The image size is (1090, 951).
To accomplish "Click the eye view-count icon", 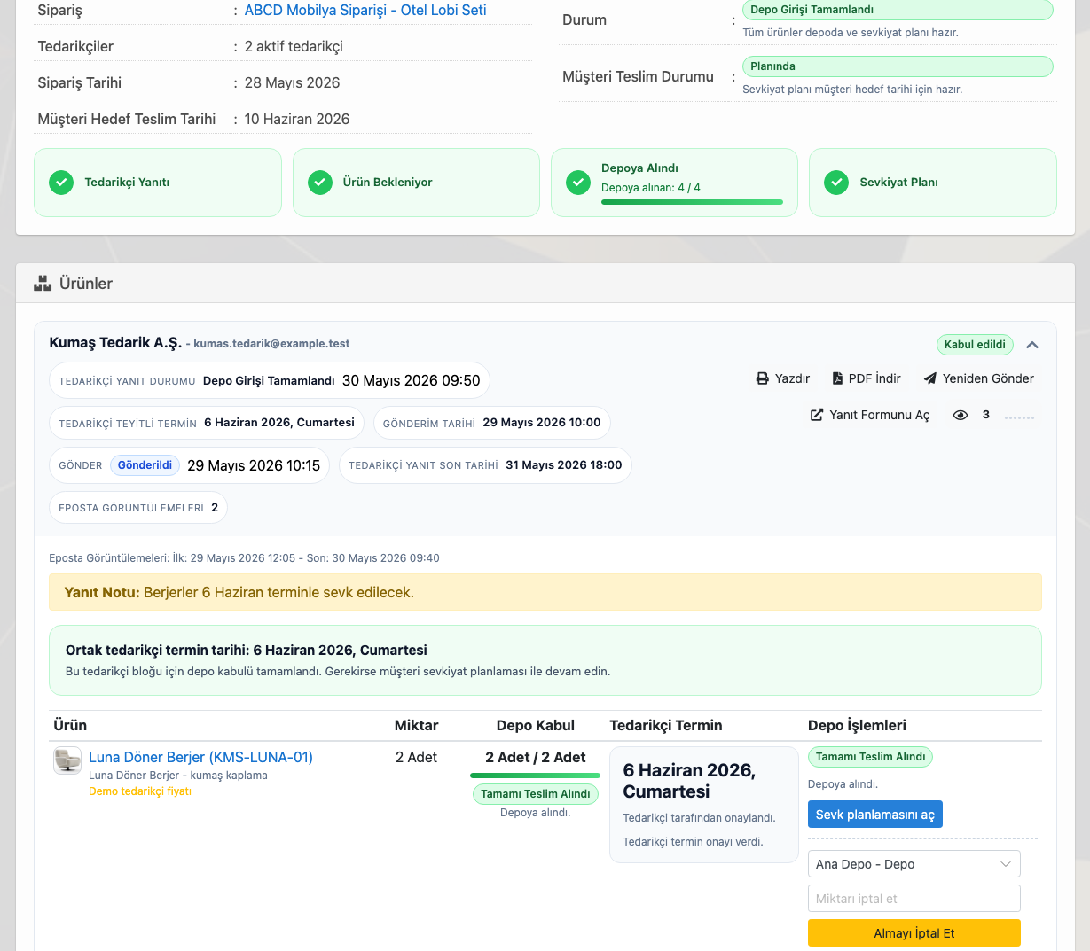I will 961,415.
